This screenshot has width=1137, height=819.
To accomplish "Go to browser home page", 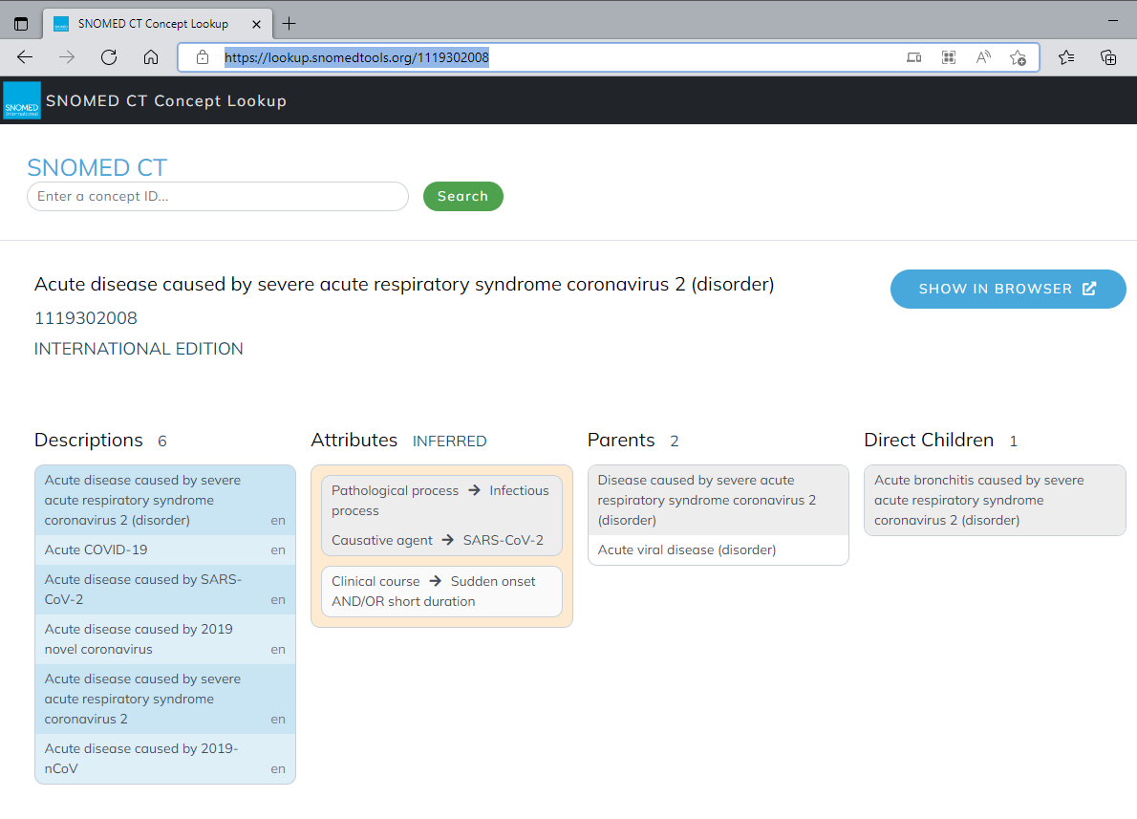I will (151, 57).
